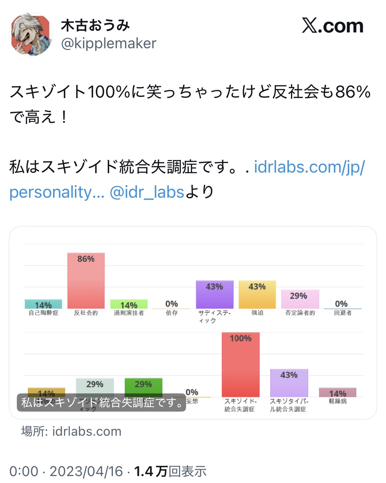Viewport: 386px width, 483px height.
Task: Click the dark green 29% bar
Action: 144,386
